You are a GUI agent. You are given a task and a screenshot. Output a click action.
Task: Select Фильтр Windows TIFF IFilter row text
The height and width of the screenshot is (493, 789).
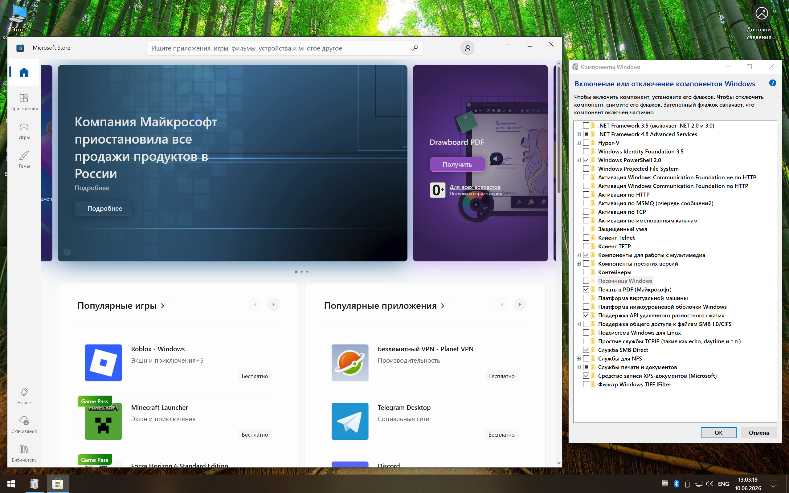635,385
